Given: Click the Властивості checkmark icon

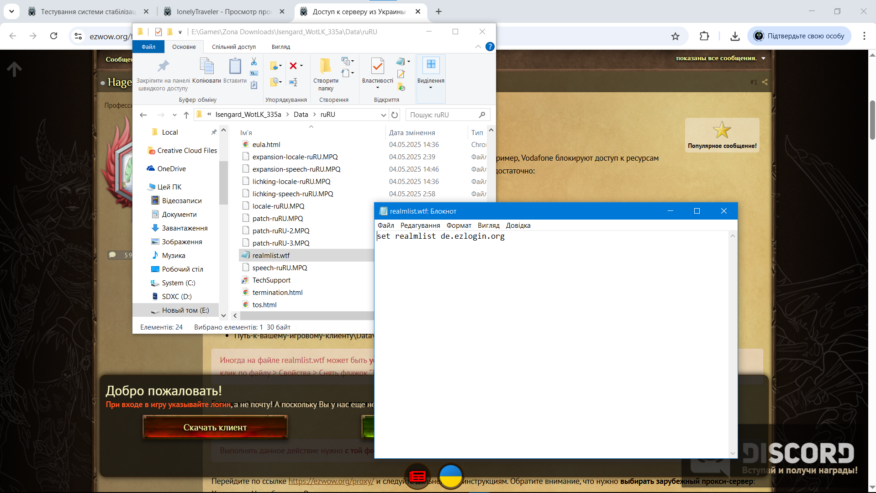Looking at the screenshot, I should pyautogui.click(x=377, y=66).
